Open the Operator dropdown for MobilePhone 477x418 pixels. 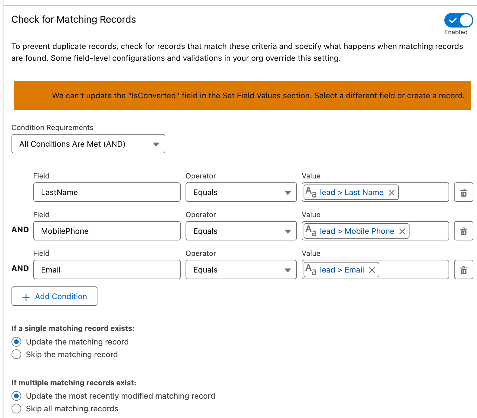[x=241, y=231]
